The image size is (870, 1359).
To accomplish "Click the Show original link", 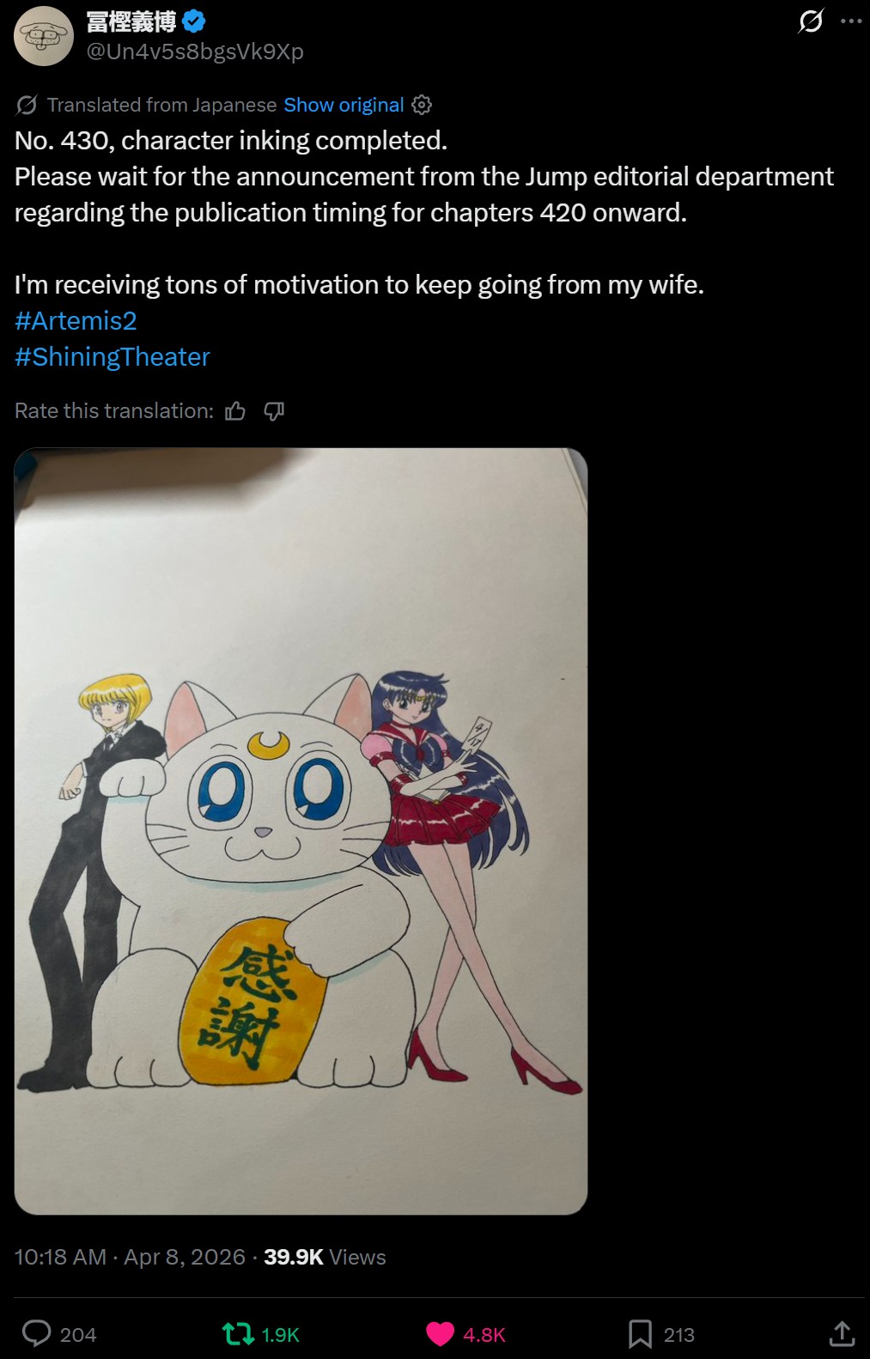I will coord(344,105).
